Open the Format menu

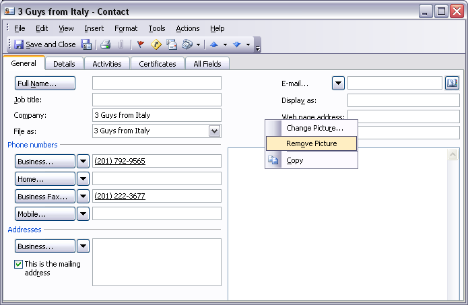coord(126,28)
